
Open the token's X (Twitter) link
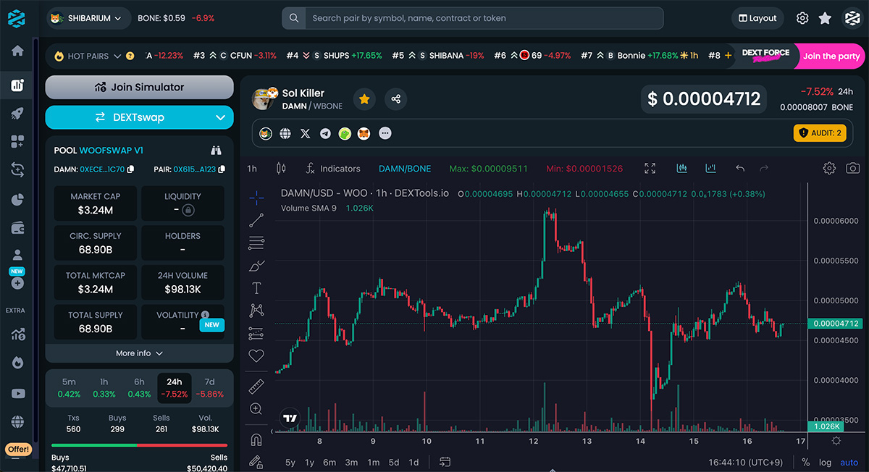click(305, 134)
